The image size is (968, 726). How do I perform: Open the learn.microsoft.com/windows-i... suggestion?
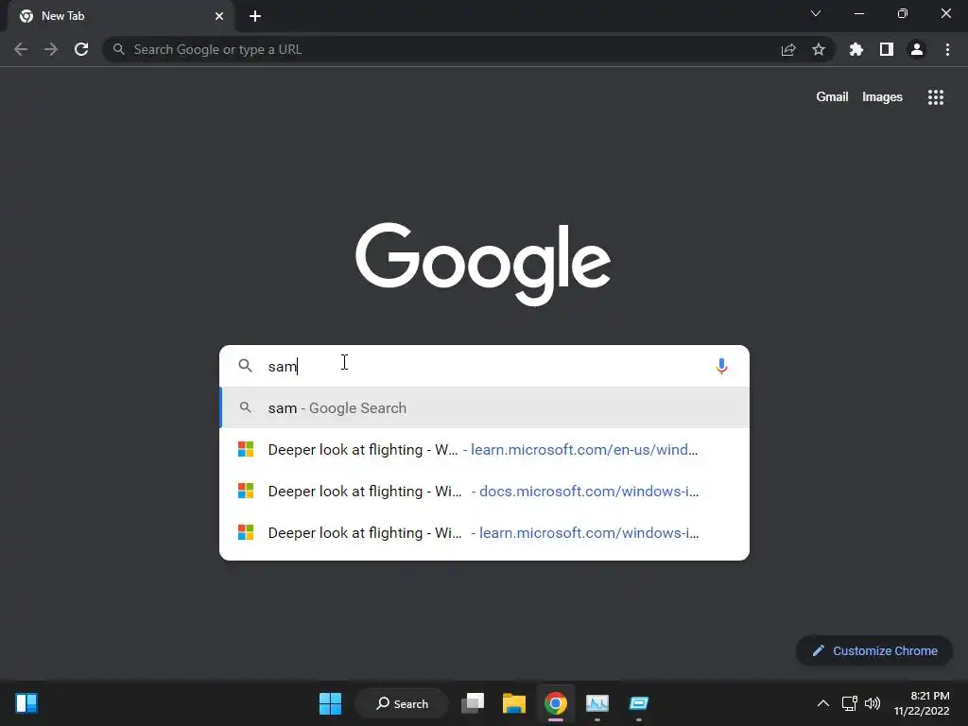[485, 532]
